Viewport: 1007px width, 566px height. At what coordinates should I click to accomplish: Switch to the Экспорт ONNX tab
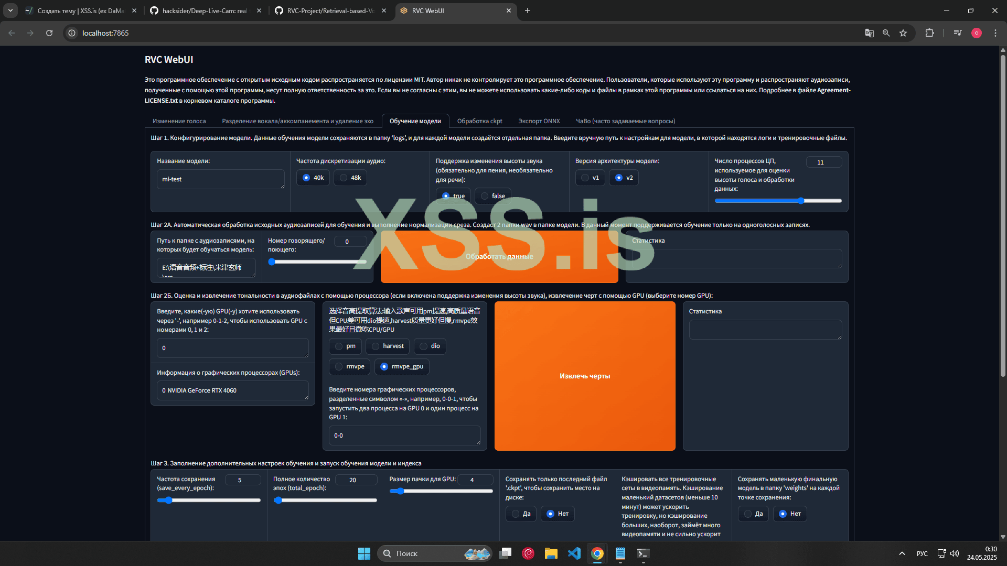(539, 121)
